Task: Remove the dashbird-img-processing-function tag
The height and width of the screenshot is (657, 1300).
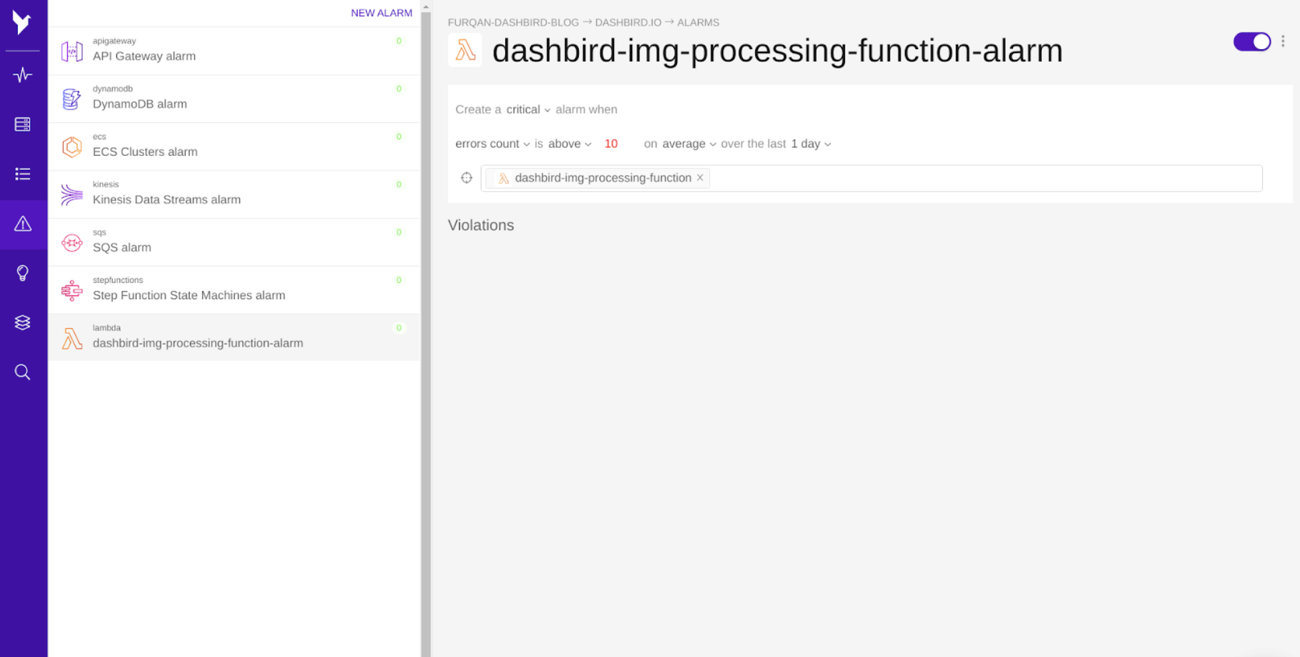Action: [700, 178]
